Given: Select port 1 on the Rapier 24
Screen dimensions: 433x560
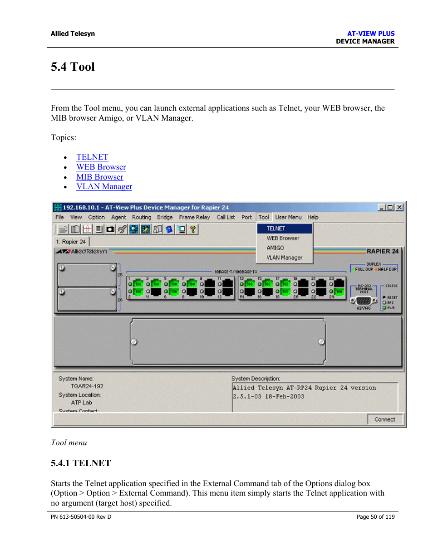Looking at the screenshot, I should 138,284.
